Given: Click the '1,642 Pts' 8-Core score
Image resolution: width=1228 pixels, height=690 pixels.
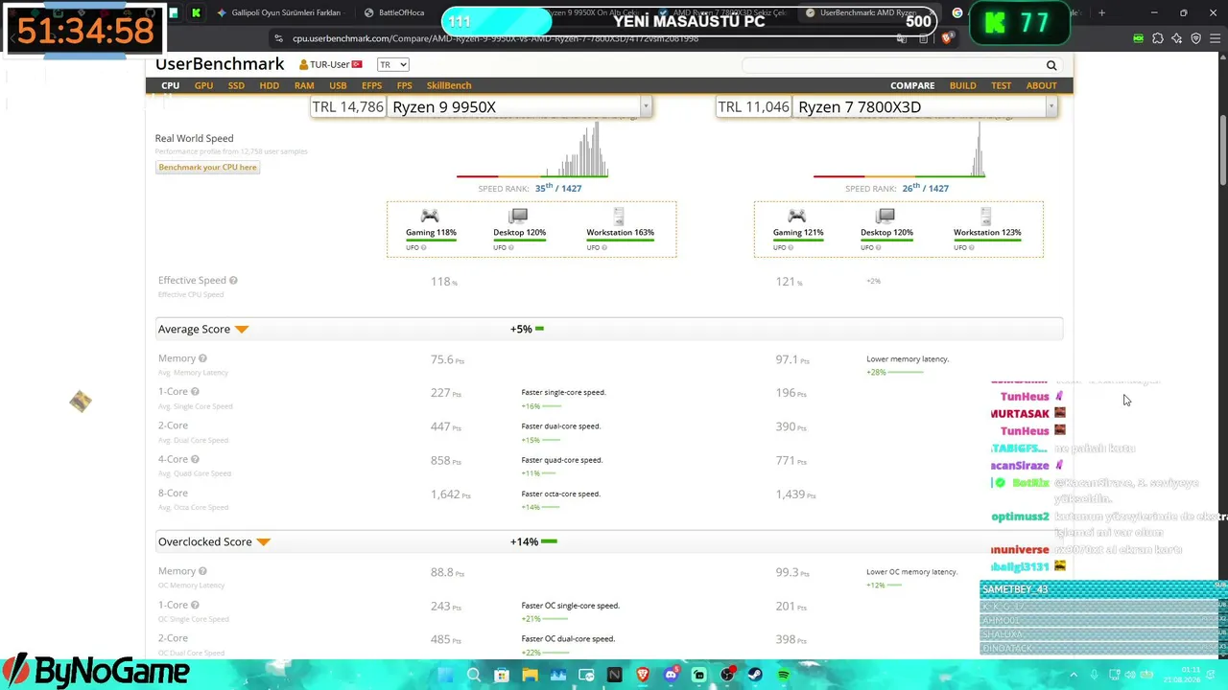Looking at the screenshot, I should click(x=450, y=494).
